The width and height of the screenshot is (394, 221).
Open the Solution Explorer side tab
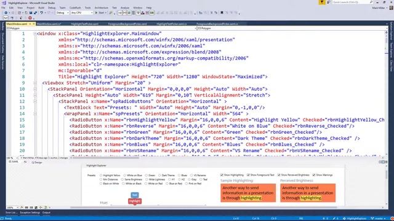[392, 31]
